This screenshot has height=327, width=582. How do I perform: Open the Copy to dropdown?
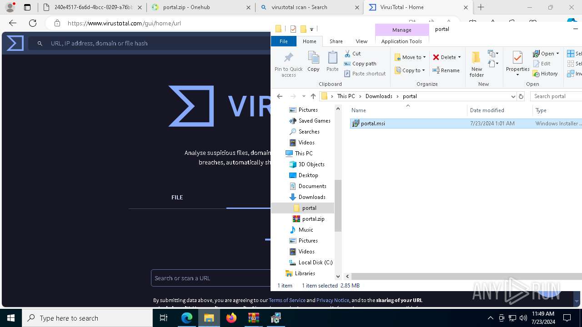[x=410, y=70]
